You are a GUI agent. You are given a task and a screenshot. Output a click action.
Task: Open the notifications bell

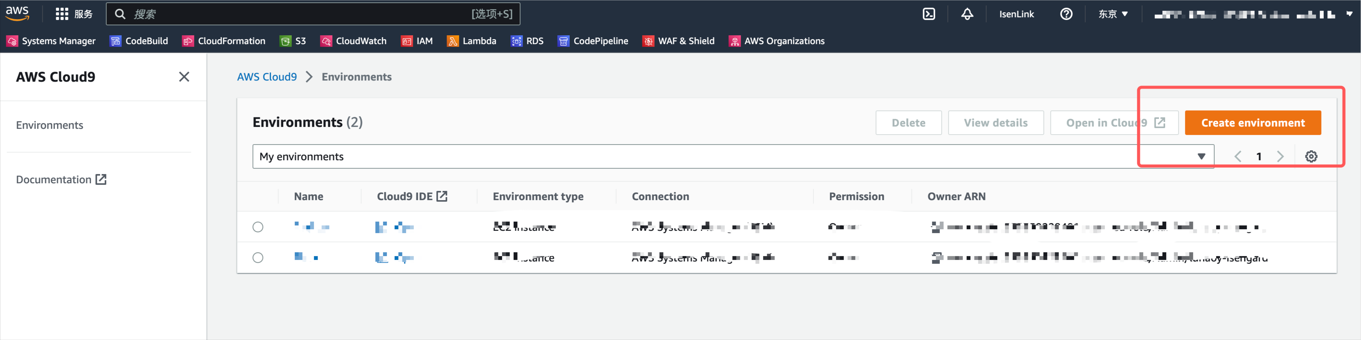(x=967, y=14)
